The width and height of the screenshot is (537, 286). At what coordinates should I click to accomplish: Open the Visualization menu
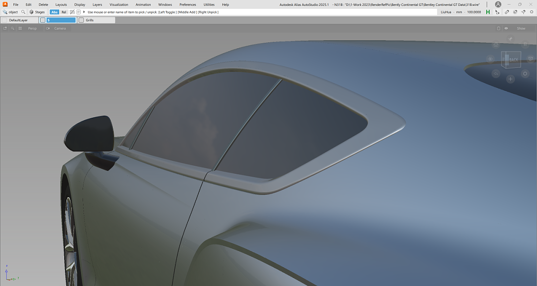coord(119,4)
